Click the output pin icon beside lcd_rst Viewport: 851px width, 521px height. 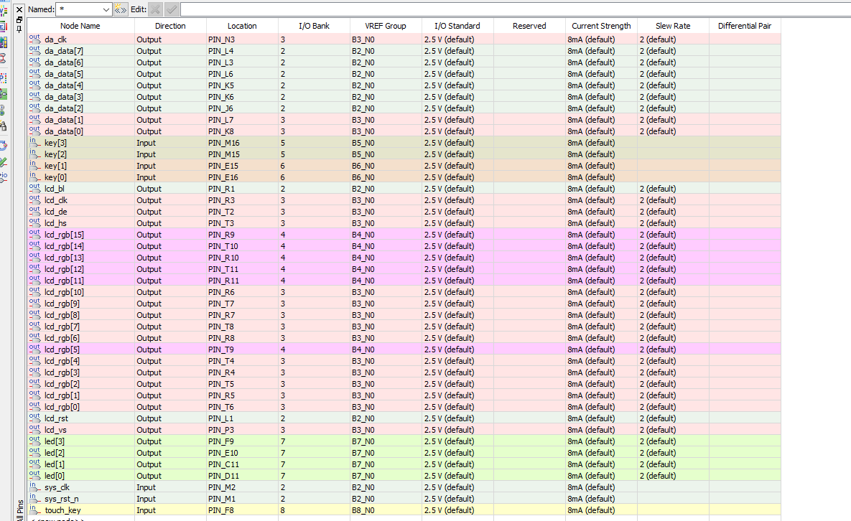tap(34, 418)
